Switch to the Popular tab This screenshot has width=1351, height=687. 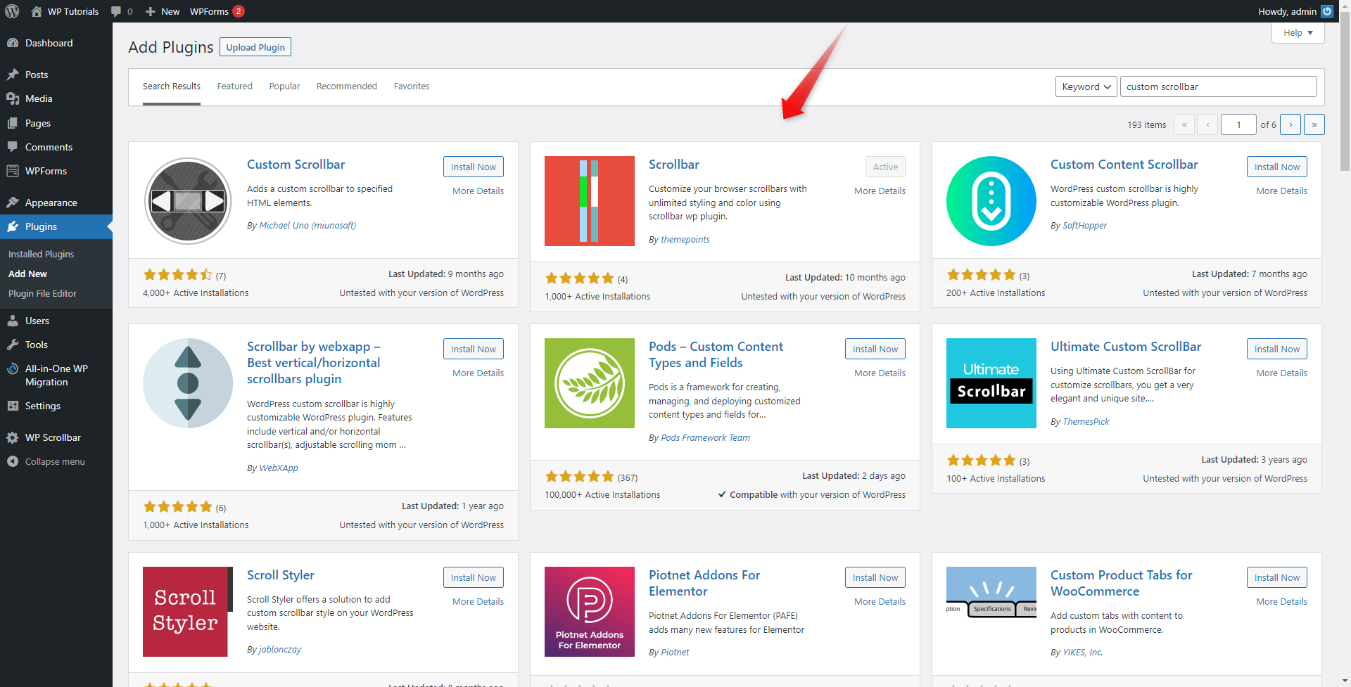284,86
